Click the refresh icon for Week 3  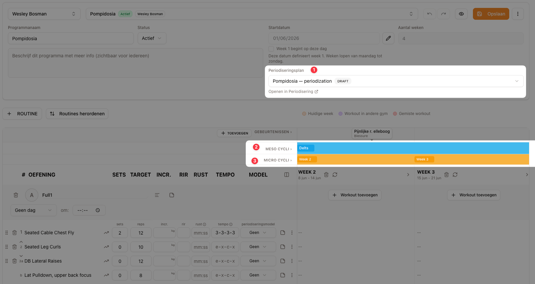pos(455,175)
